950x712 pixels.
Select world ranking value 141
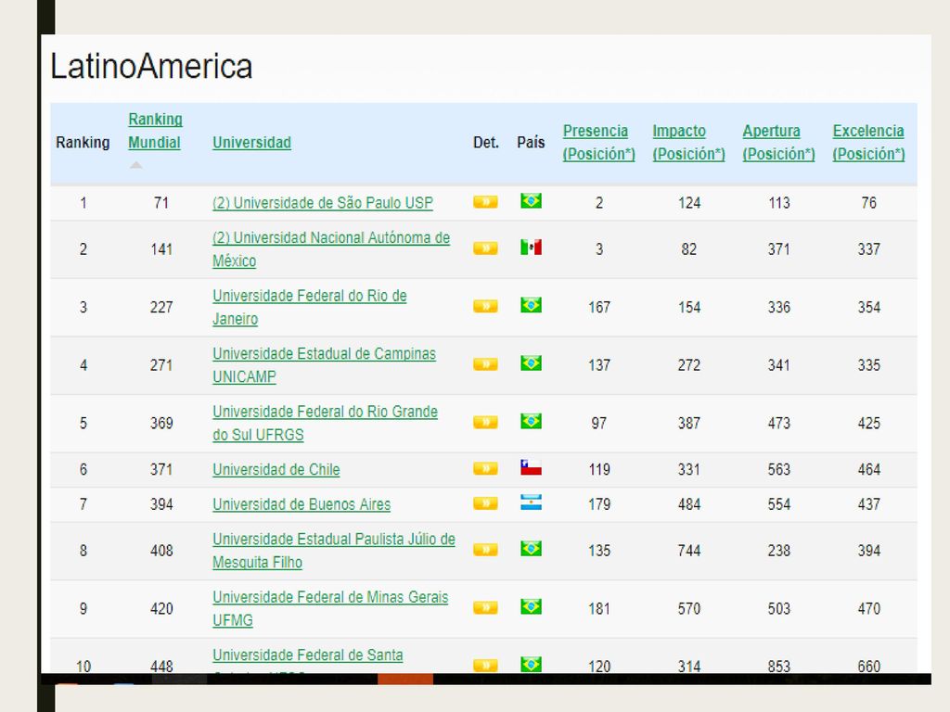pyautogui.click(x=161, y=249)
